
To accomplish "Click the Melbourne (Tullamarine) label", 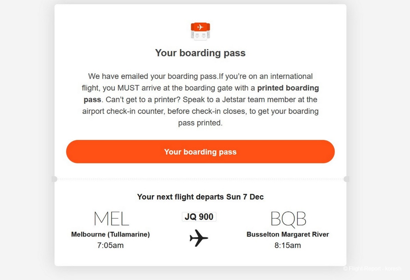I will (x=110, y=234).
